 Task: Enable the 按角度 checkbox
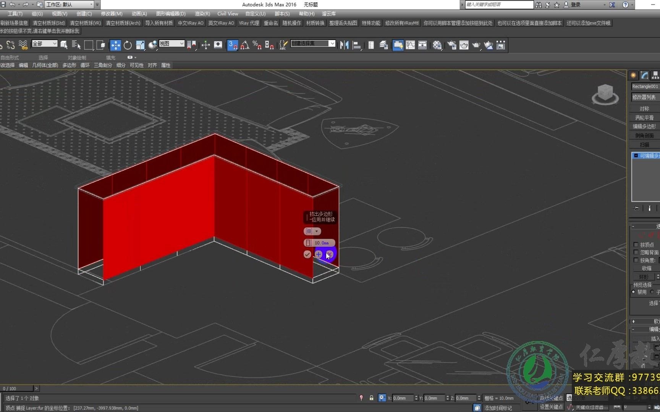[x=636, y=260]
